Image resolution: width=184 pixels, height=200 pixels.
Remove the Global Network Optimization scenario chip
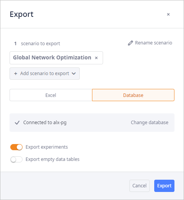click(x=96, y=58)
